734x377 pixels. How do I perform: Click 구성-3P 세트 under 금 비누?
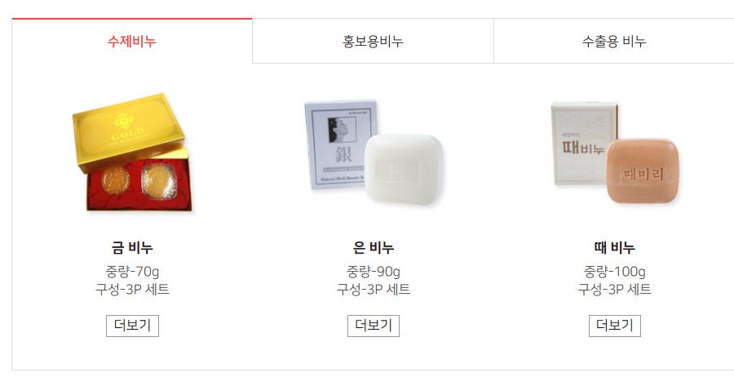132,289
